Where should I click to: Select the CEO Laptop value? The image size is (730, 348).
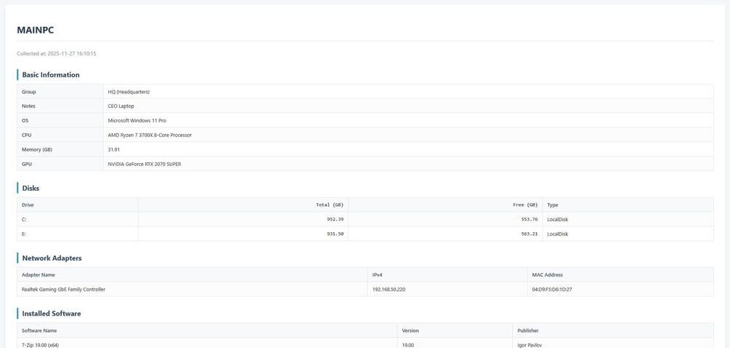pos(121,106)
